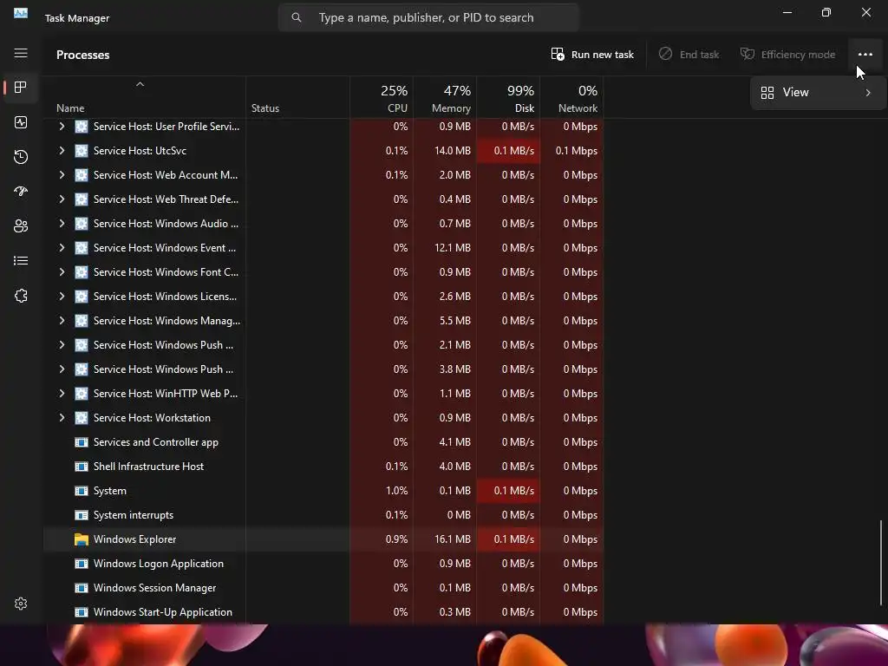Click the System interrupts icon
The width and height of the screenshot is (888, 666).
coord(82,515)
